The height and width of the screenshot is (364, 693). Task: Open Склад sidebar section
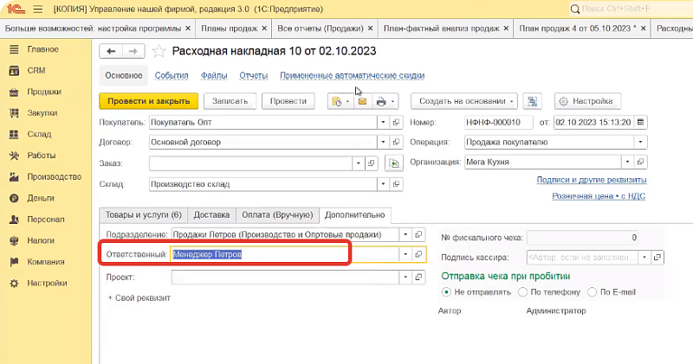click(39, 134)
